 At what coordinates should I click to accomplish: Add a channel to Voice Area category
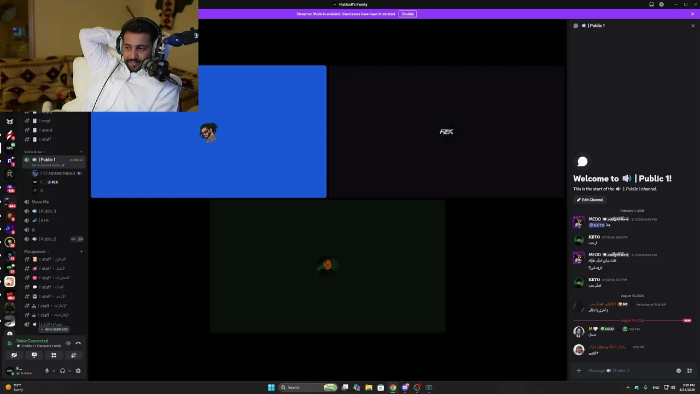click(81, 152)
